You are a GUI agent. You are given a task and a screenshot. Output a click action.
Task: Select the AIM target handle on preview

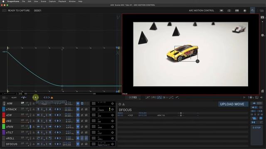[x=197, y=61]
